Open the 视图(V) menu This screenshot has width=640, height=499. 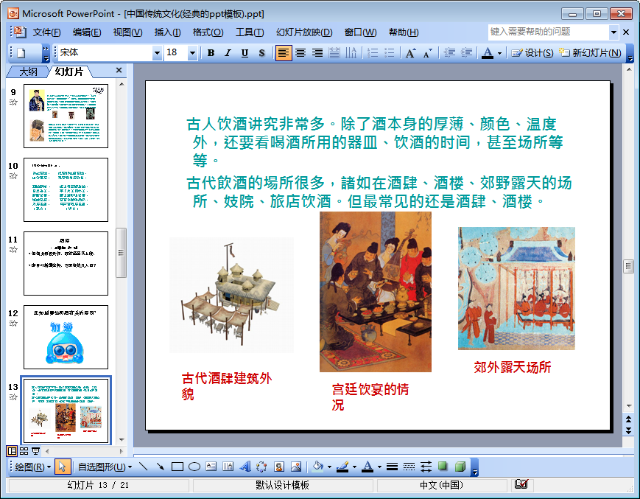127,32
